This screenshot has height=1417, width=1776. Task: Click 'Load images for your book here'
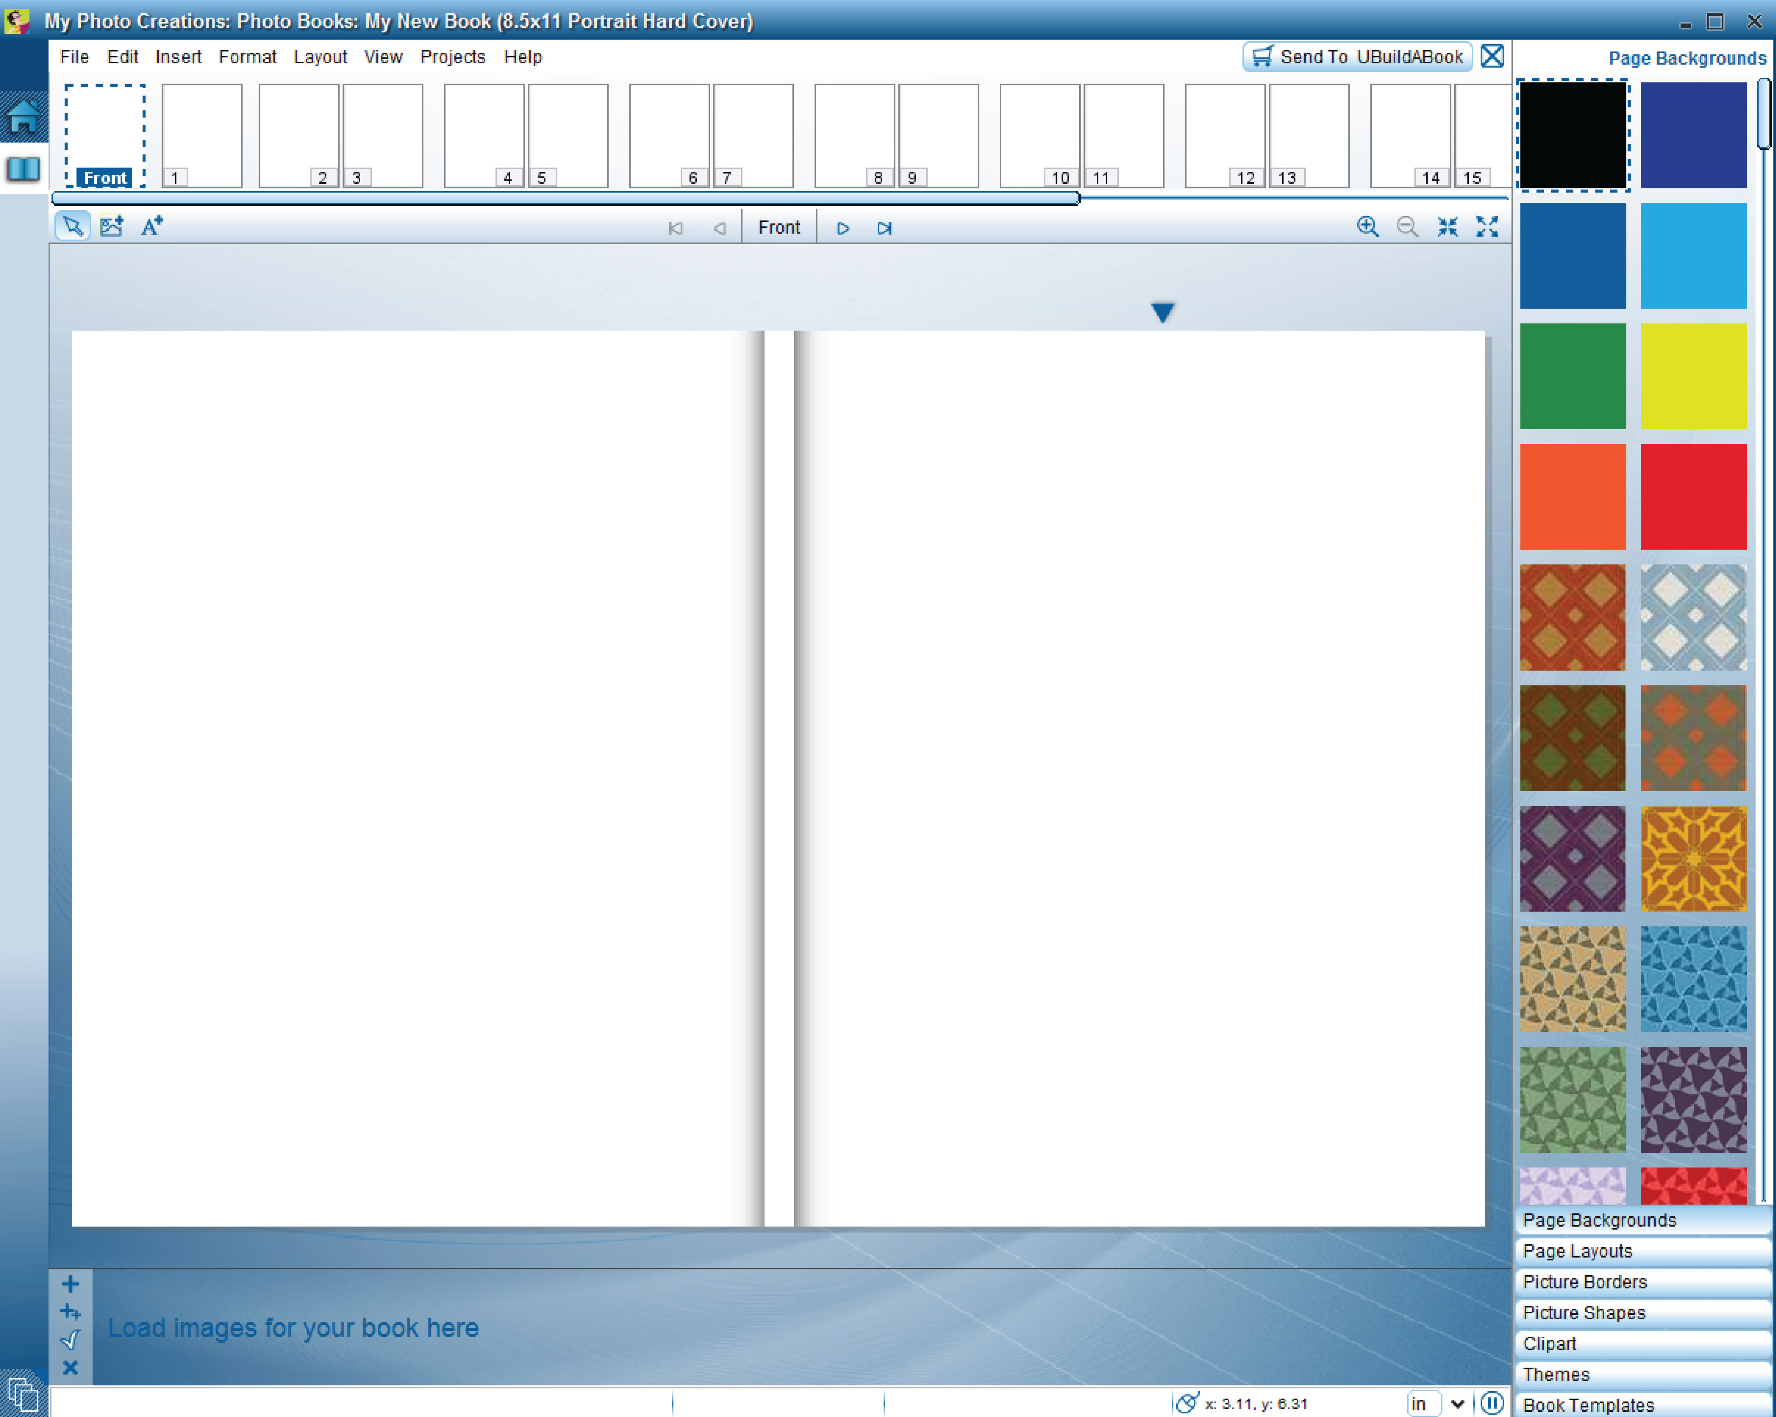point(293,1328)
